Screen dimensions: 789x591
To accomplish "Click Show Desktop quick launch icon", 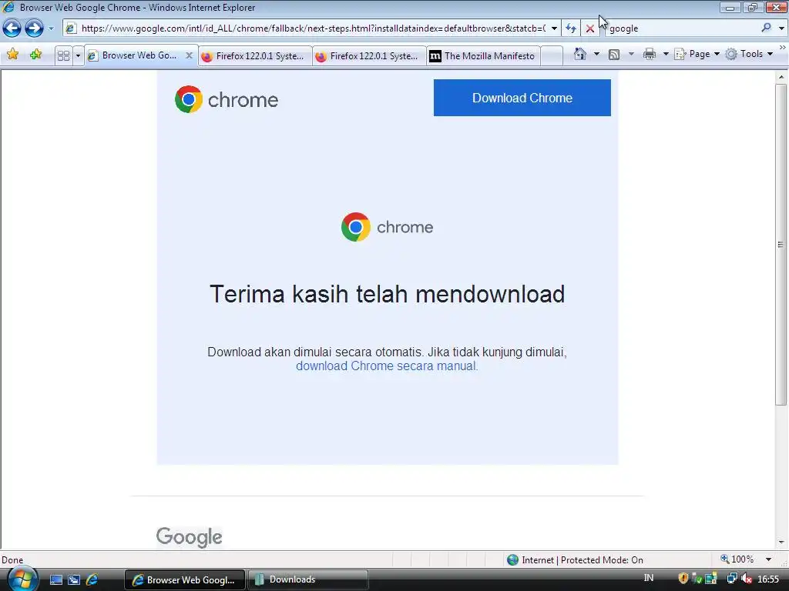I will click(x=56, y=580).
